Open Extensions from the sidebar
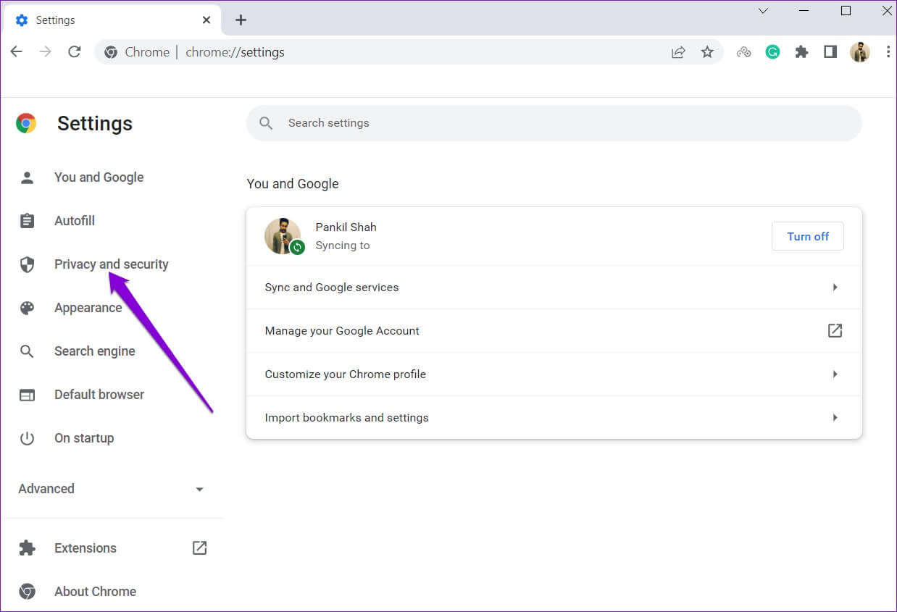Image resolution: width=897 pixels, height=612 pixels. pyautogui.click(x=85, y=548)
